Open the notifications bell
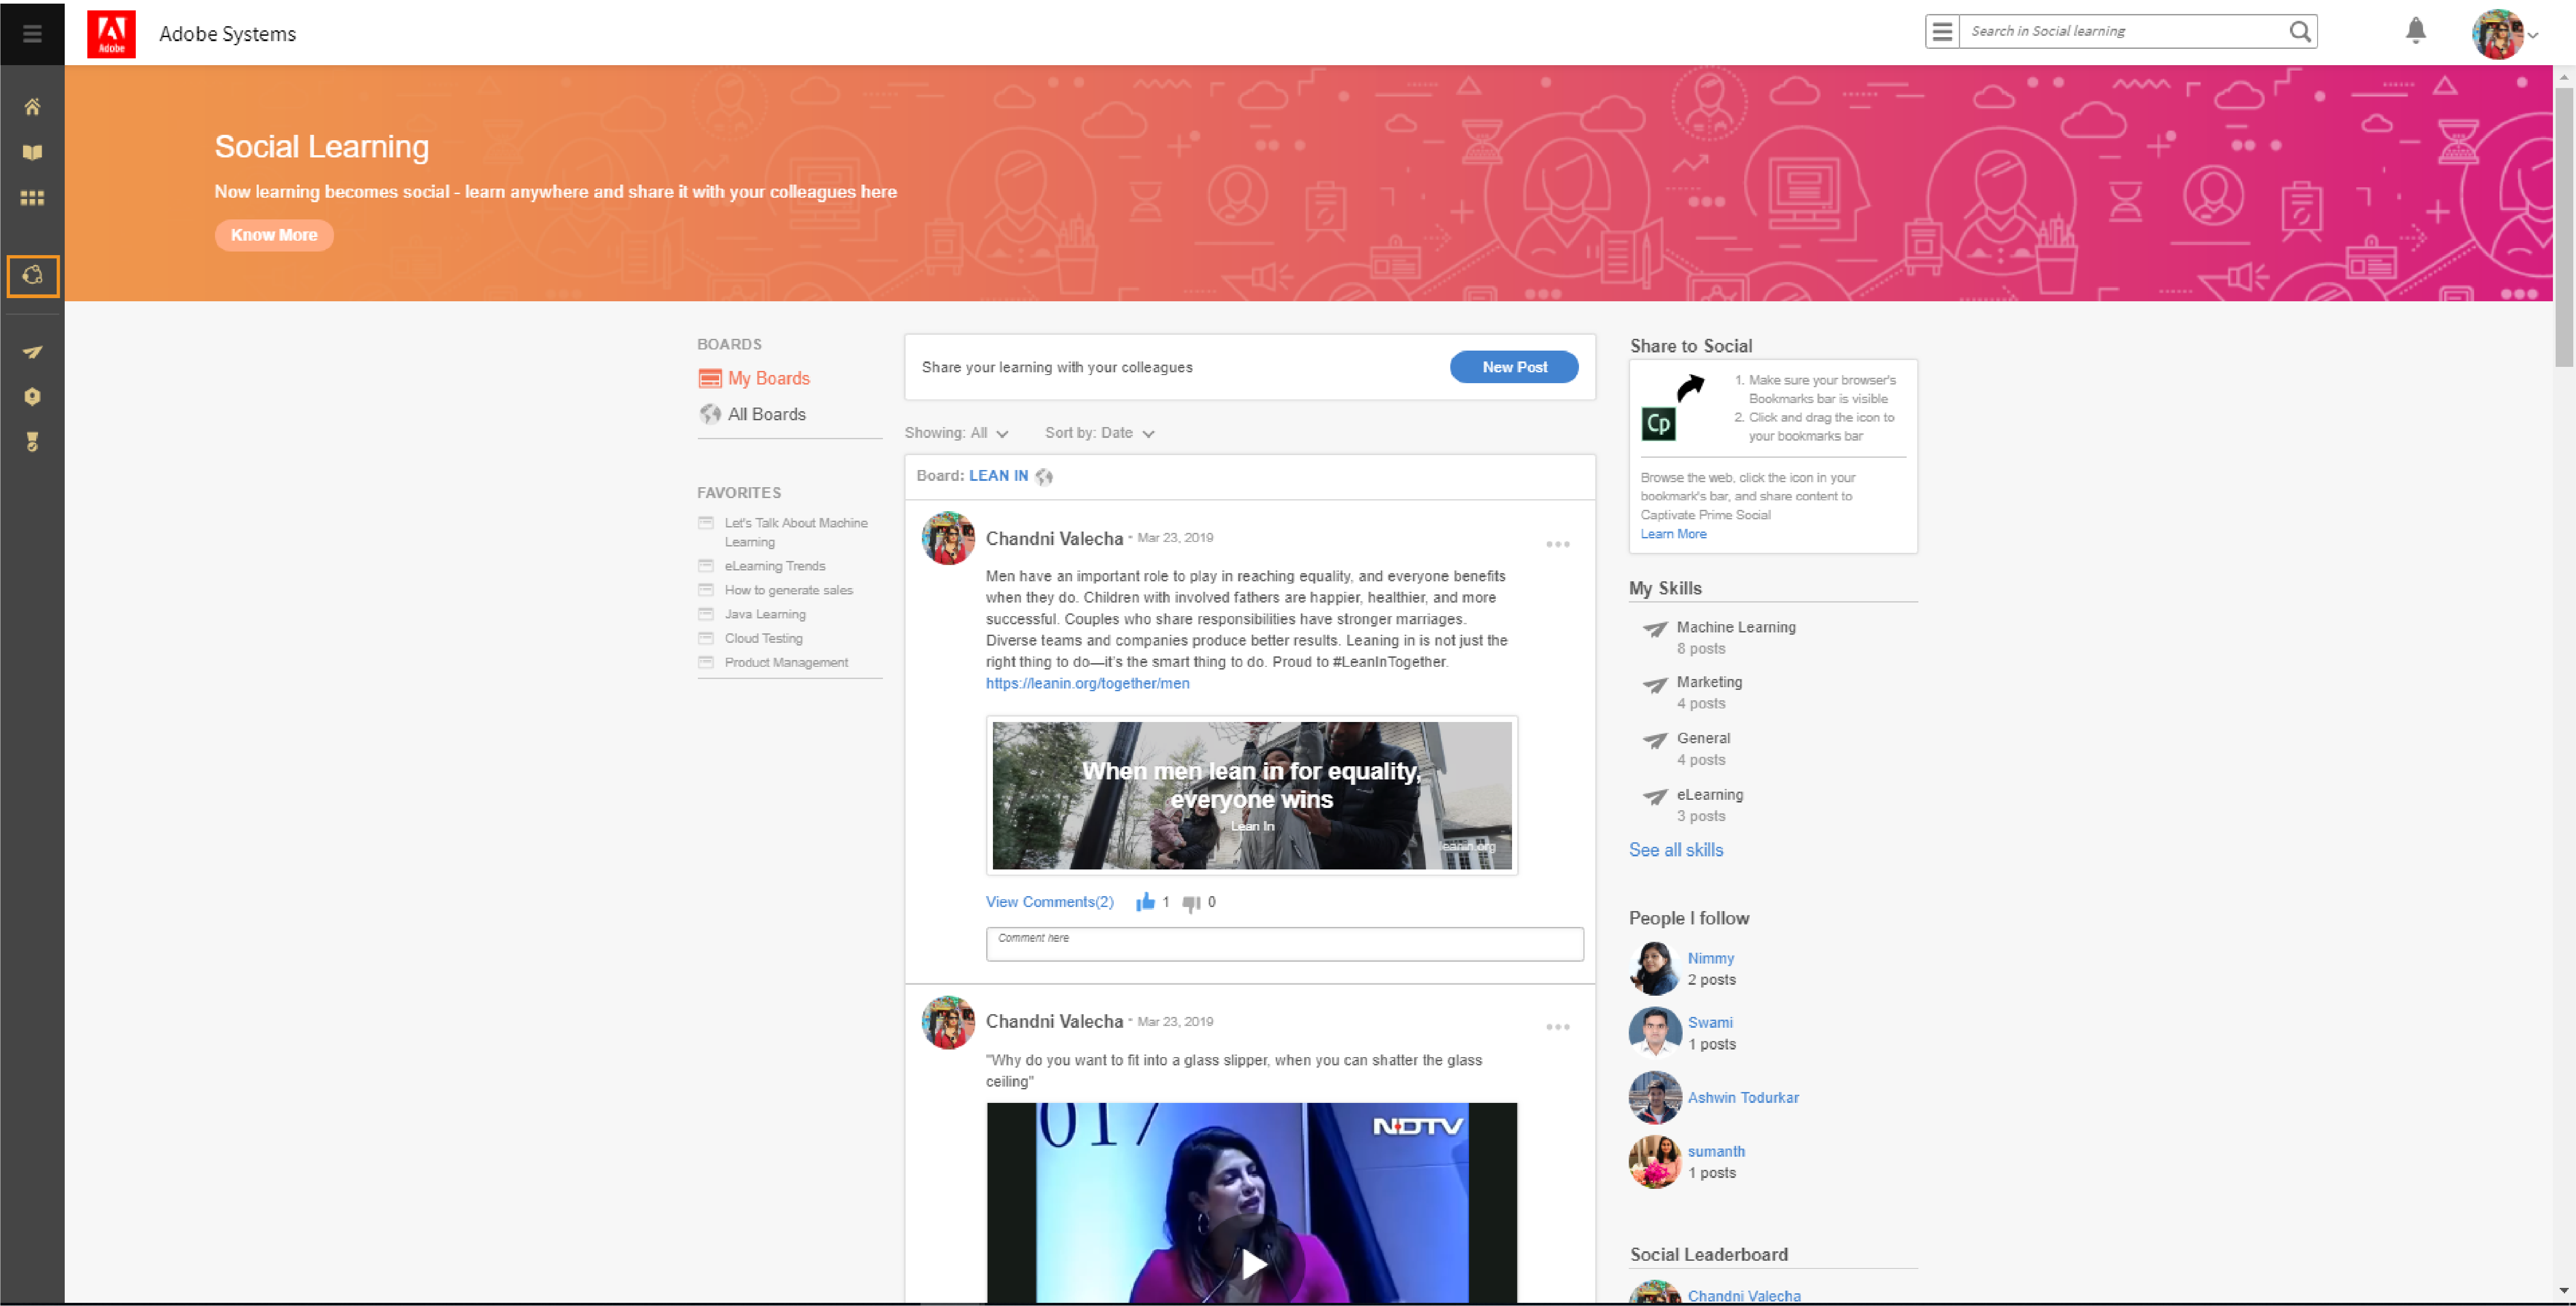Viewport: 2576px width, 1306px height. point(2415,31)
